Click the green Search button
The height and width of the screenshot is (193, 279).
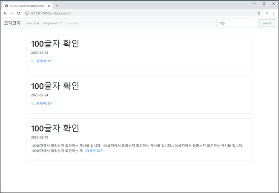click(x=267, y=23)
